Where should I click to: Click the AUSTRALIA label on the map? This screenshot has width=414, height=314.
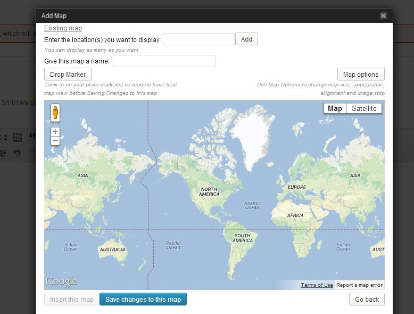(x=112, y=249)
